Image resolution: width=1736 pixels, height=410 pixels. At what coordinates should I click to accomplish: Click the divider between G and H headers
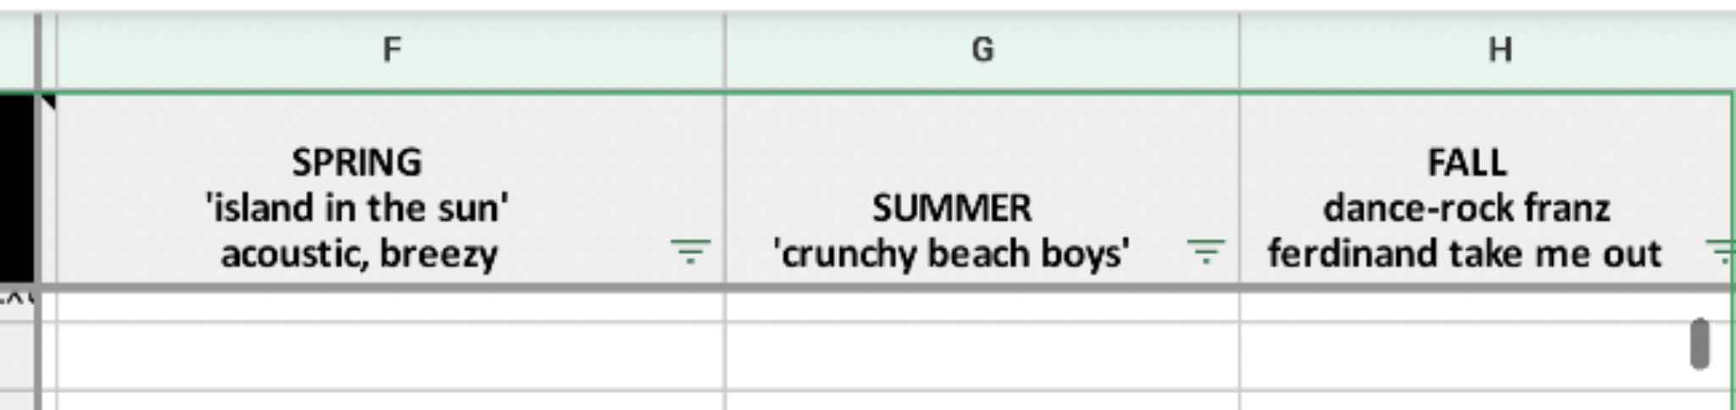1239,50
